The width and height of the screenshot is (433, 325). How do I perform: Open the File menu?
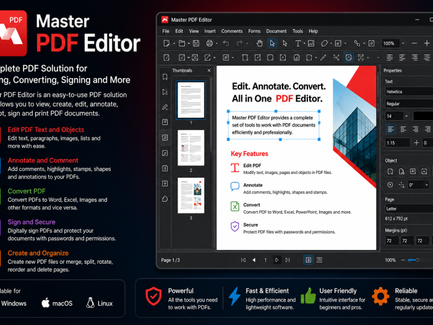tap(166, 31)
